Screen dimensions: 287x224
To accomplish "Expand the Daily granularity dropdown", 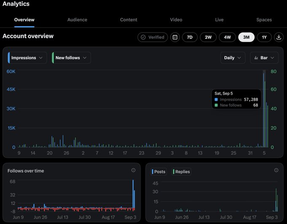I will pyautogui.click(x=233, y=58).
